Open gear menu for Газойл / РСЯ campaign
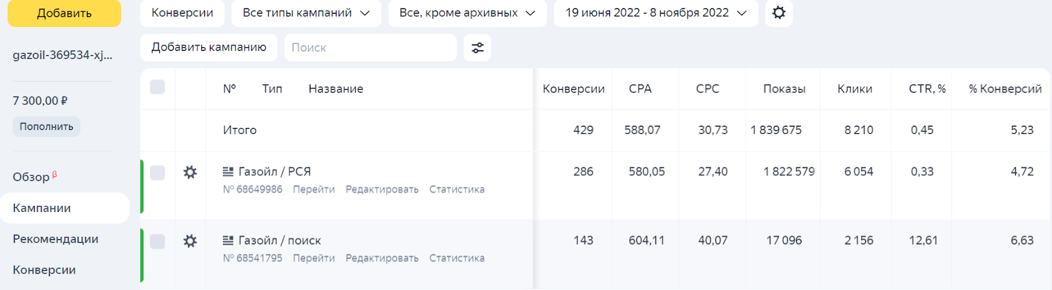 click(x=190, y=173)
